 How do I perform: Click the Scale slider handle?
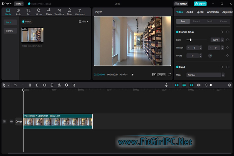pyautogui.click(x=190, y=40)
